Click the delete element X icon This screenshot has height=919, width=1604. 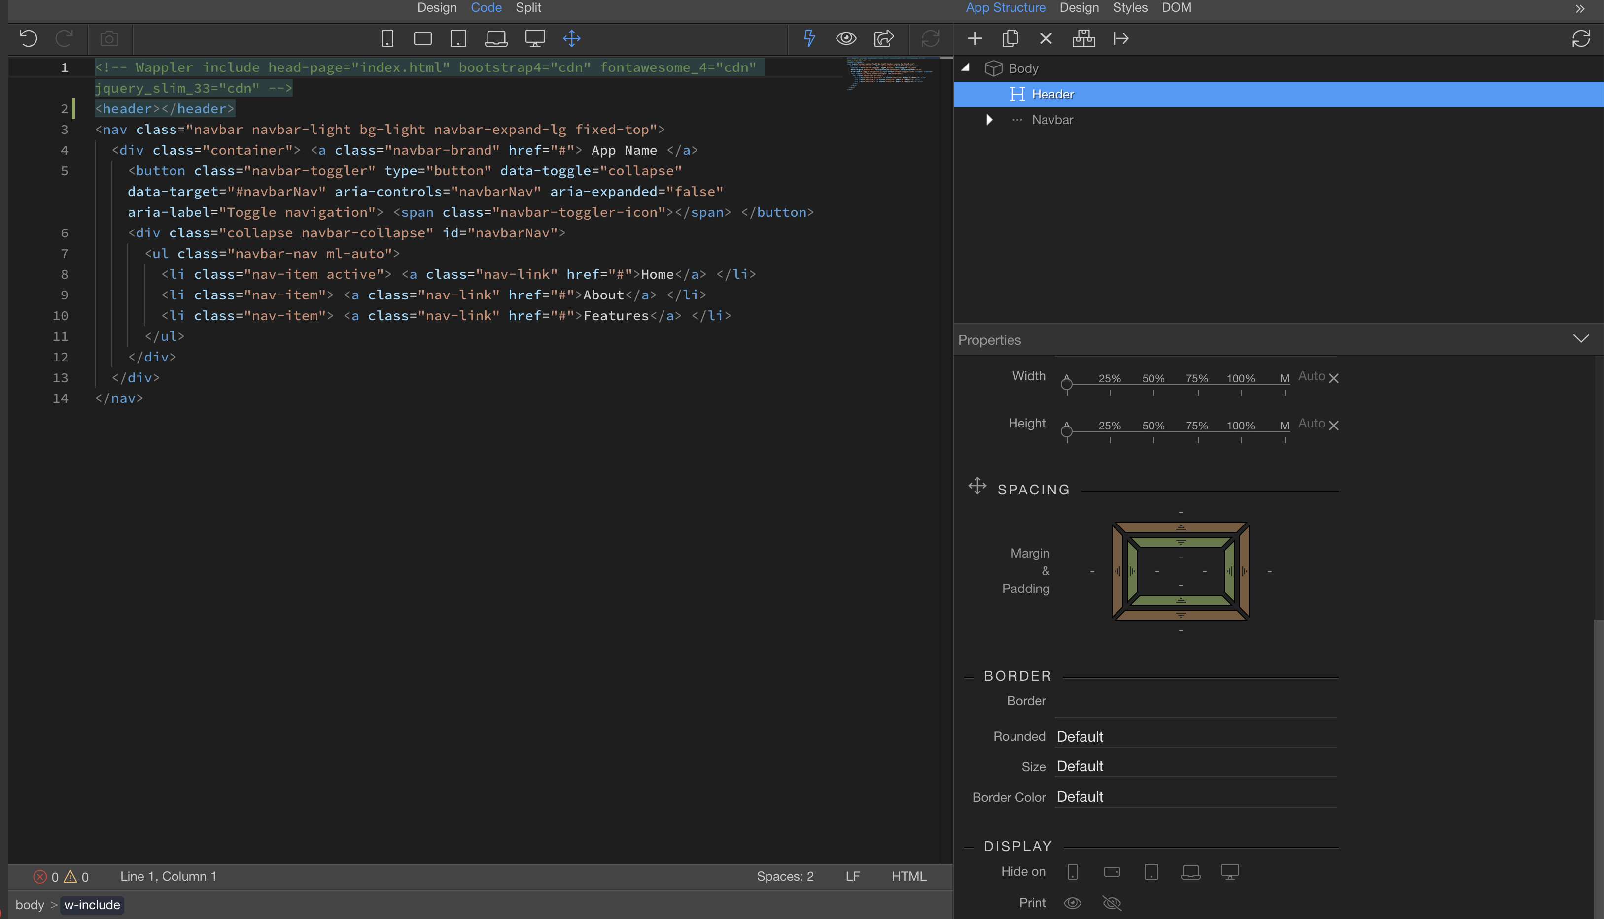(x=1046, y=38)
